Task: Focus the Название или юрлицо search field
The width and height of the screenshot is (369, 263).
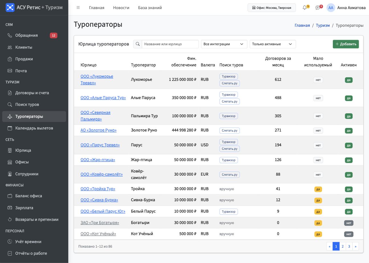Action: coord(170,44)
